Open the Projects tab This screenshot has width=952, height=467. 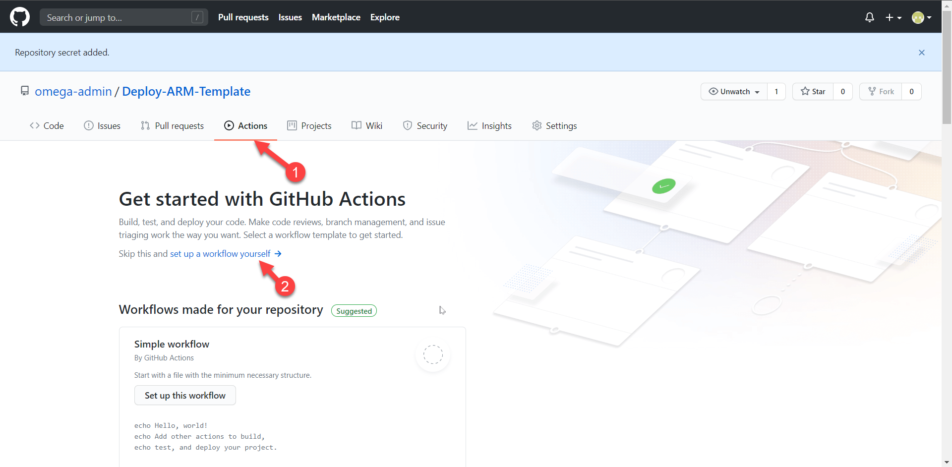(x=309, y=126)
